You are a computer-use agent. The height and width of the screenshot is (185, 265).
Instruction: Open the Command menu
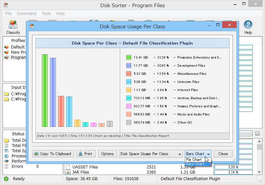27,14
